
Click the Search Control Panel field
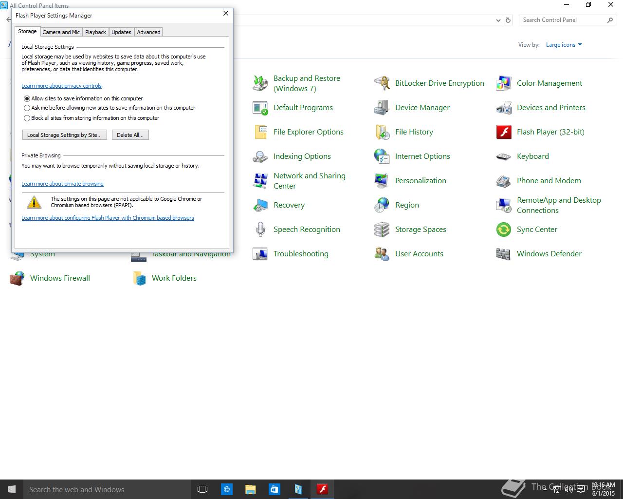pyautogui.click(x=568, y=20)
